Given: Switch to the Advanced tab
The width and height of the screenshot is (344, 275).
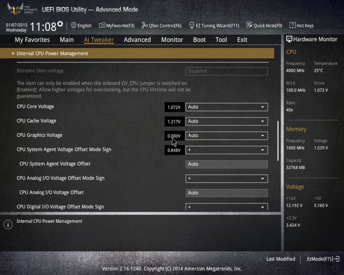Looking at the screenshot, I should (137, 40).
